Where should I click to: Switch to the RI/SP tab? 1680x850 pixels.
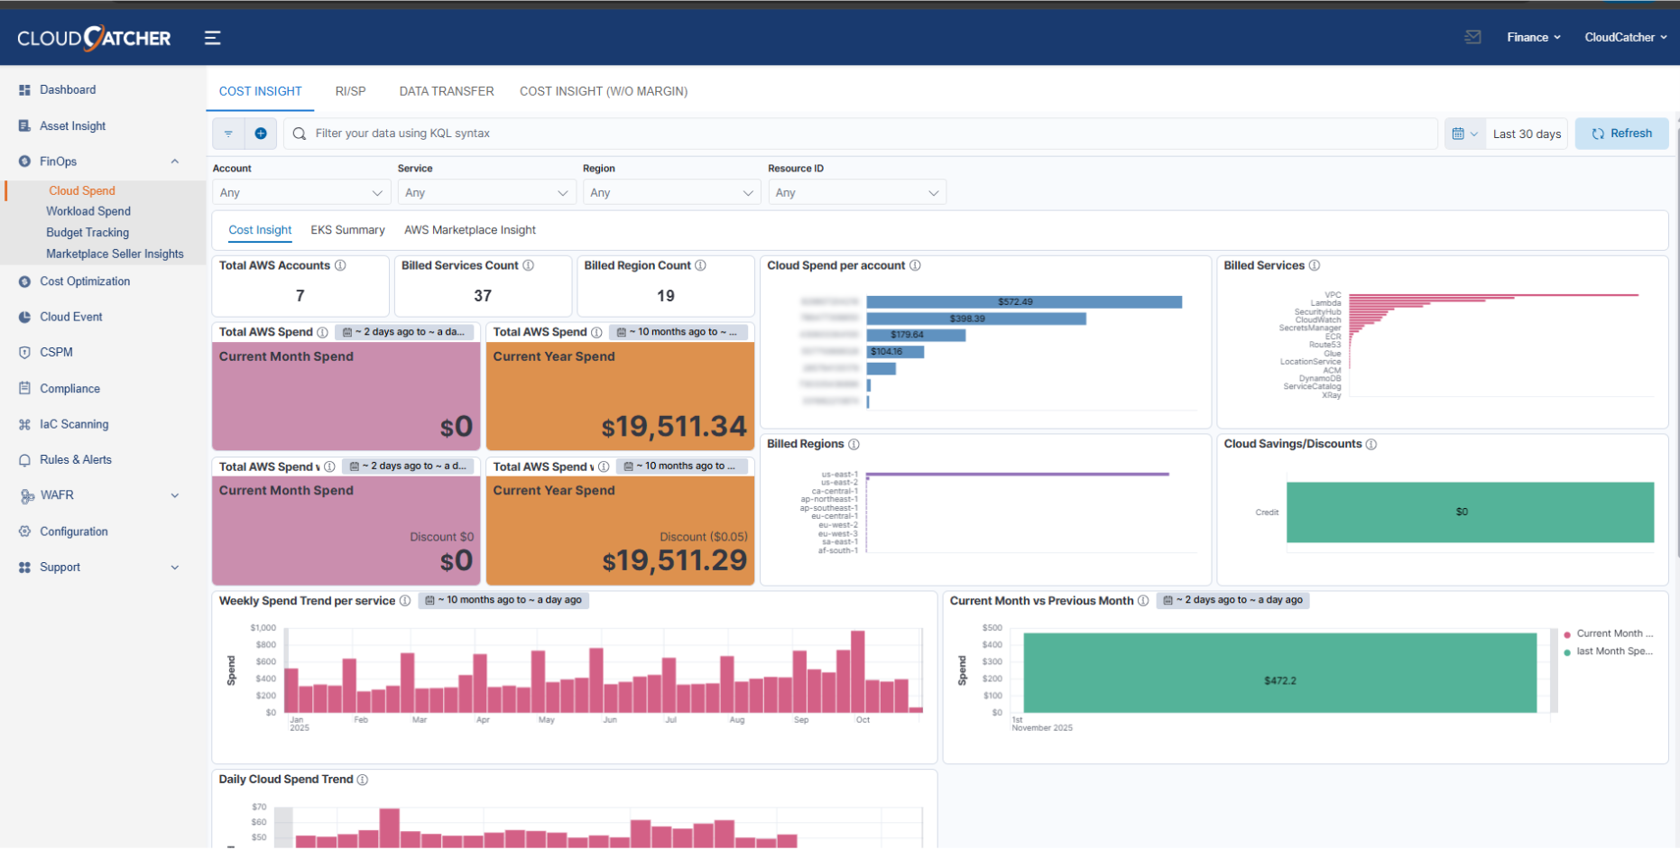[350, 91]
